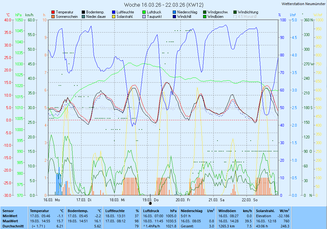Click the chart title Woche 16.03.26 - 22.03.26
Screen dimensions: 327x229
163,5
